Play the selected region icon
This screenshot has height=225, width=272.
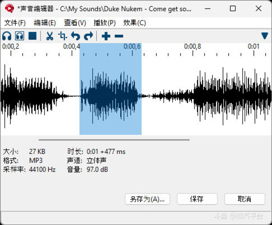pos(20,36)
